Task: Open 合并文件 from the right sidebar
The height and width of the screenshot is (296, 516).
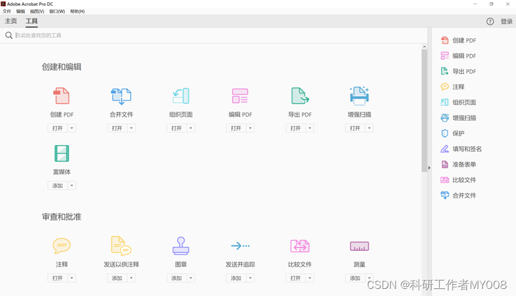Action: coord(458,195)
